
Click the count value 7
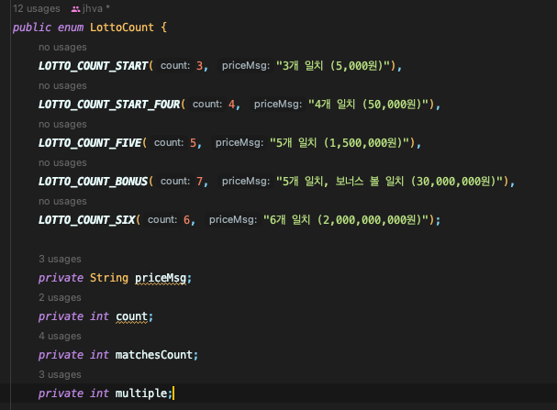tap(200, 182)
